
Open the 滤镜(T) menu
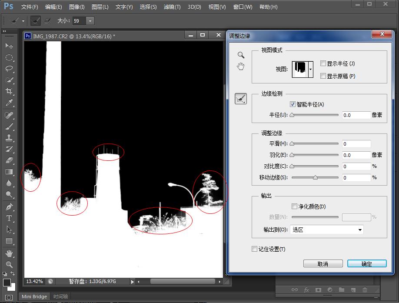[x=172, y=7]
